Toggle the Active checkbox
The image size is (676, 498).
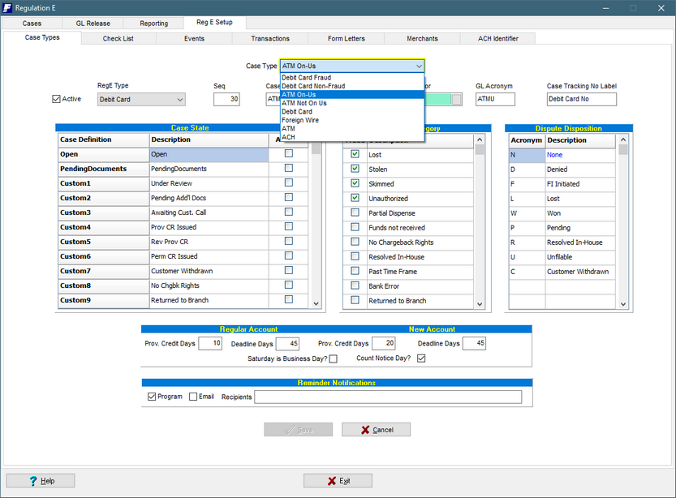click(56, 99)
